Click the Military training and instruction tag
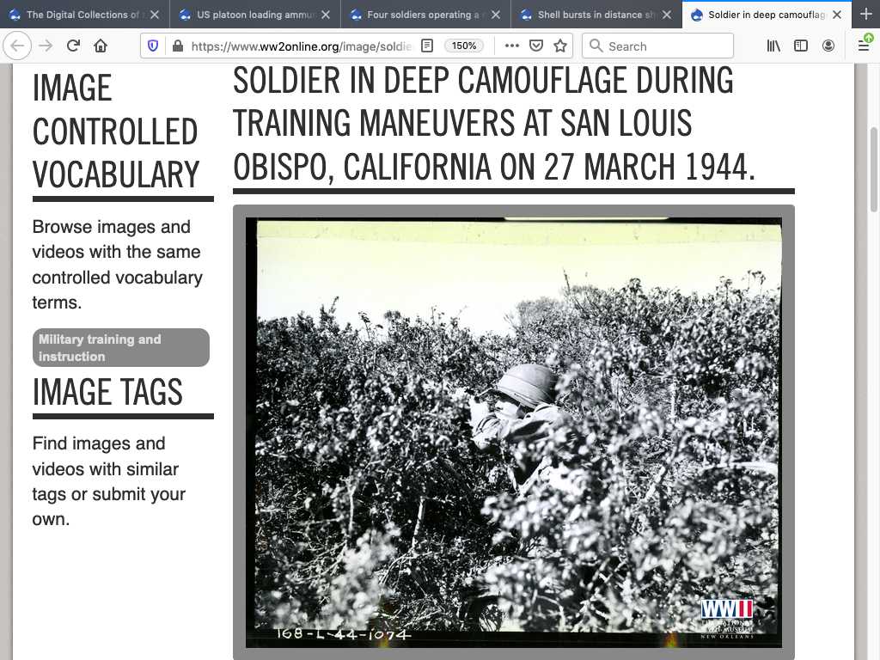Image resolution: width=880 pixels, height=660 pixels. pos(120,348)
